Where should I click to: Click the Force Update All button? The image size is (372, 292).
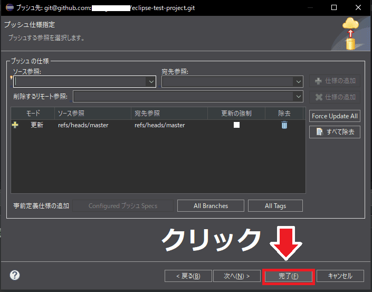point(335,116)
